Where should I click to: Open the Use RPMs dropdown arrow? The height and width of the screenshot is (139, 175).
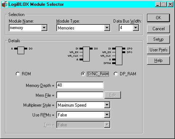click(107, 115)
